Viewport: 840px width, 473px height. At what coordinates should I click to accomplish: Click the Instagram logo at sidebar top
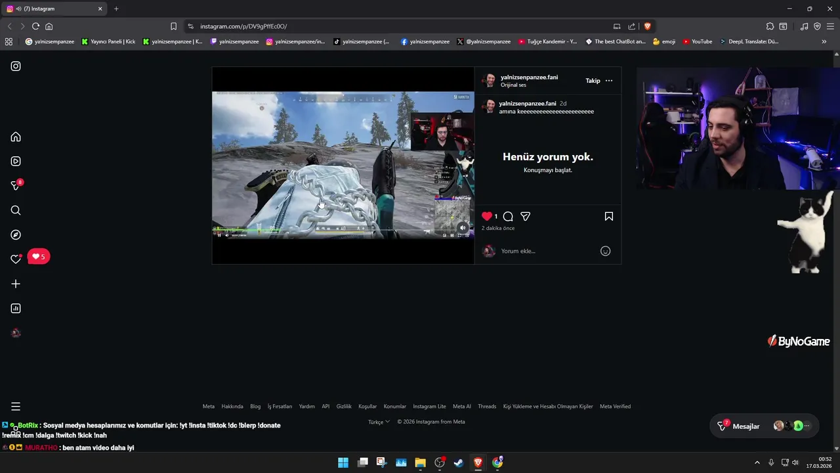point(16,66)
